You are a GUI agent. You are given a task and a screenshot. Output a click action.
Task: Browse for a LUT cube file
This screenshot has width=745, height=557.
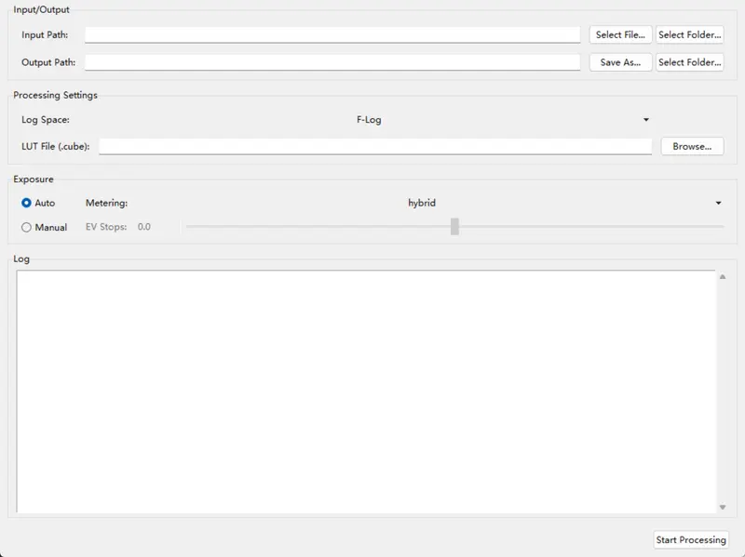point(692,146)
